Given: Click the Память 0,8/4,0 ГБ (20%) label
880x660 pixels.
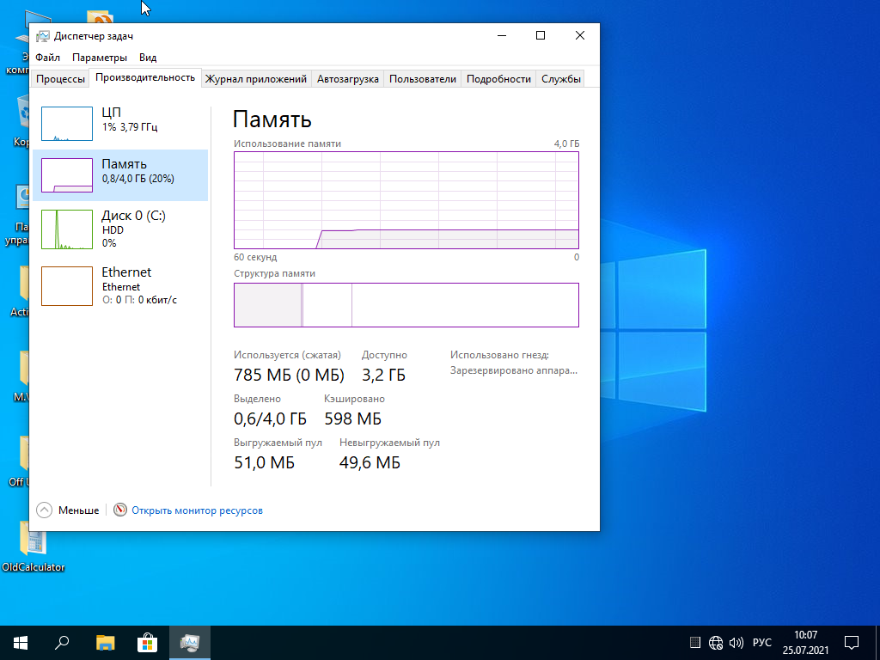Looking at the screenshot, I should 138,171.
